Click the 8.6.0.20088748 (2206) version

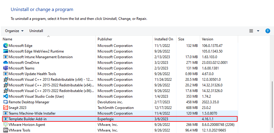218,125
